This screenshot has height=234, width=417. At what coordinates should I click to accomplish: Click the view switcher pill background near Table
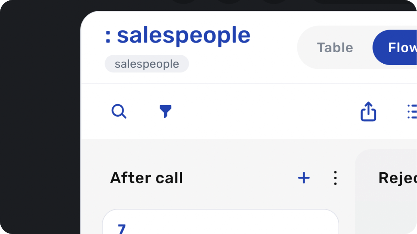tap(308, 47)
